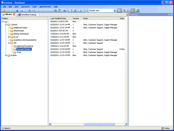Open the Document menu

click(x=25, y=7)
